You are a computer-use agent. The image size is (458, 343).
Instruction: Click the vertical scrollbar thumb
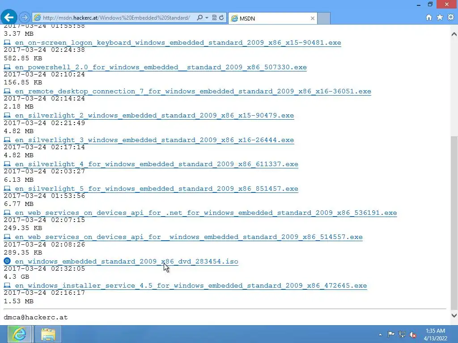pyautogui.click(x=454, y=223)
